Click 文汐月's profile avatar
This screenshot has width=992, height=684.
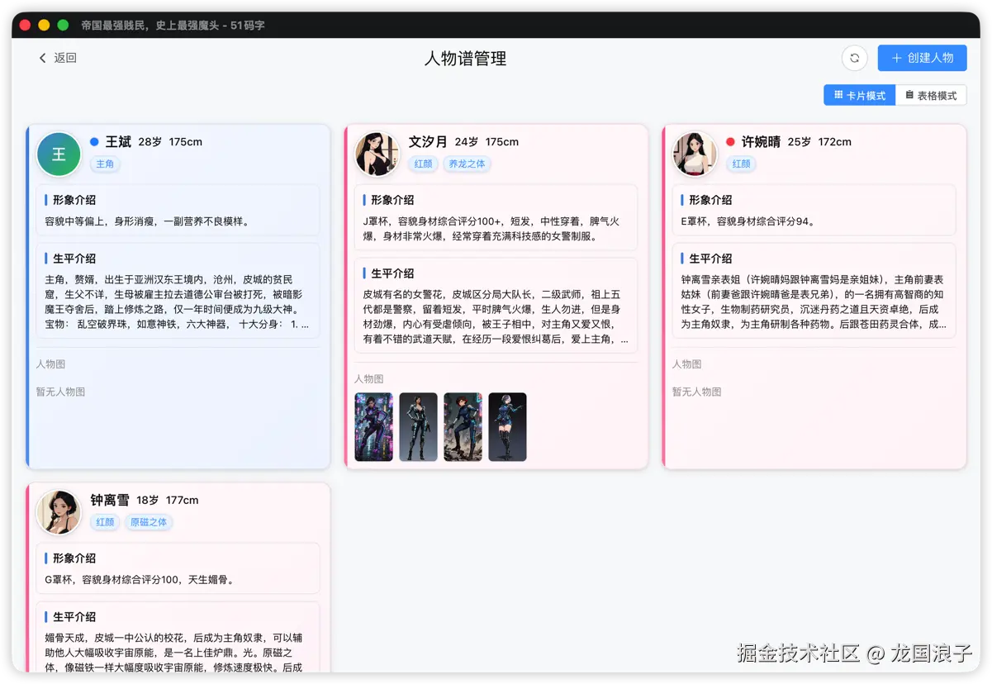tap(377, 154)
